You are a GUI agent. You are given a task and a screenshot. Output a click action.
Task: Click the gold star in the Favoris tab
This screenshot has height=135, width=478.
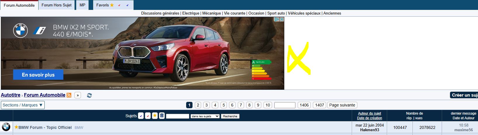pyautogui.click(x=112, y=5)
